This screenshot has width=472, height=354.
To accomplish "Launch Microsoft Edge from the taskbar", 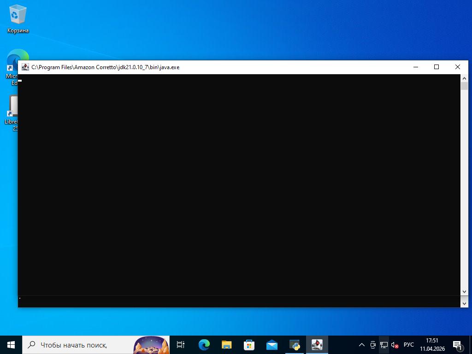I will (x=204, y=344).
